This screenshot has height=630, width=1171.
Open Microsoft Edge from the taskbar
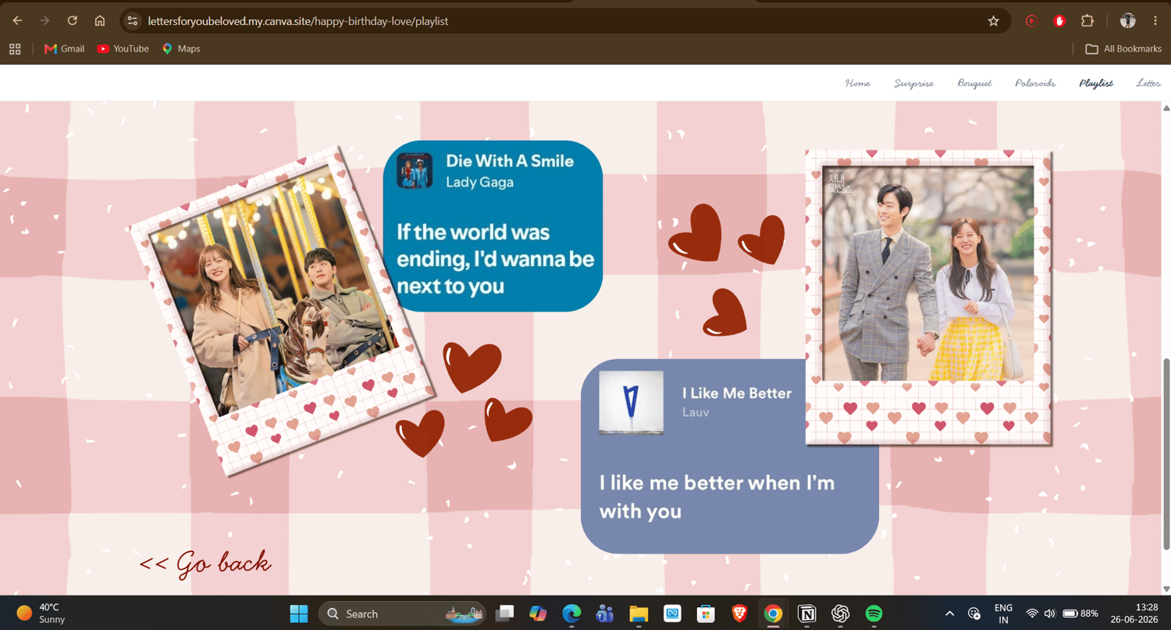[571, 614]
